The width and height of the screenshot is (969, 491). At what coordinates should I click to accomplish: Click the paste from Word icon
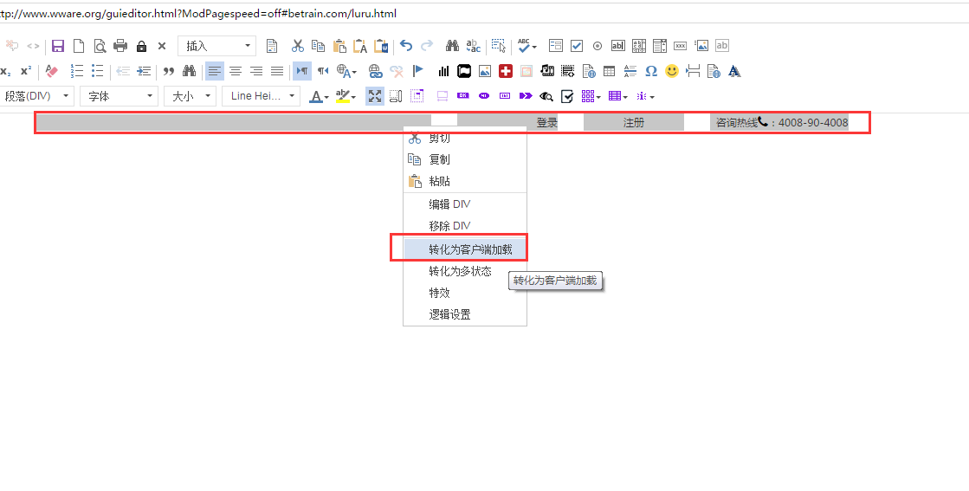pos(381,46)
